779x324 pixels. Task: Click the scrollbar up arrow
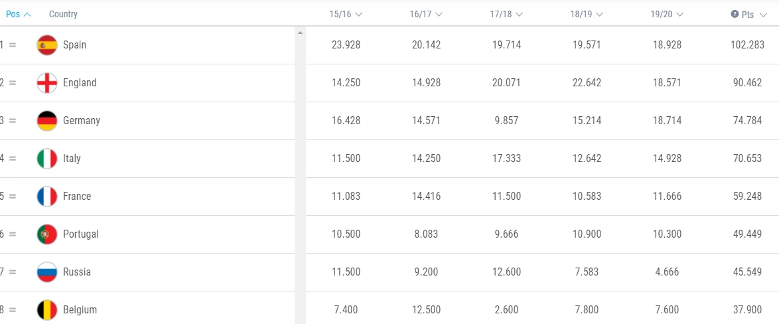point(300,32)
